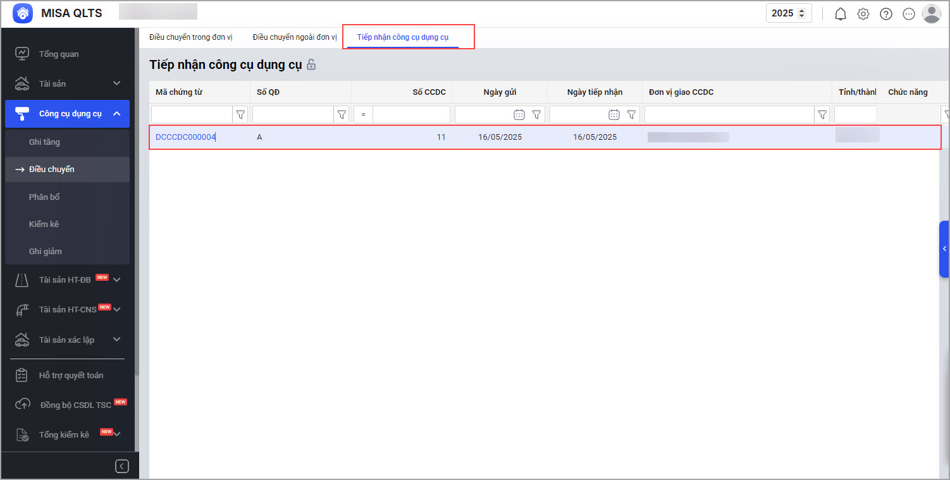Image resolution: width=950 pixels, height=480 pixels.
Task: Collapse the sidebar using bottom arrow icon
Action: coord(122,466)
